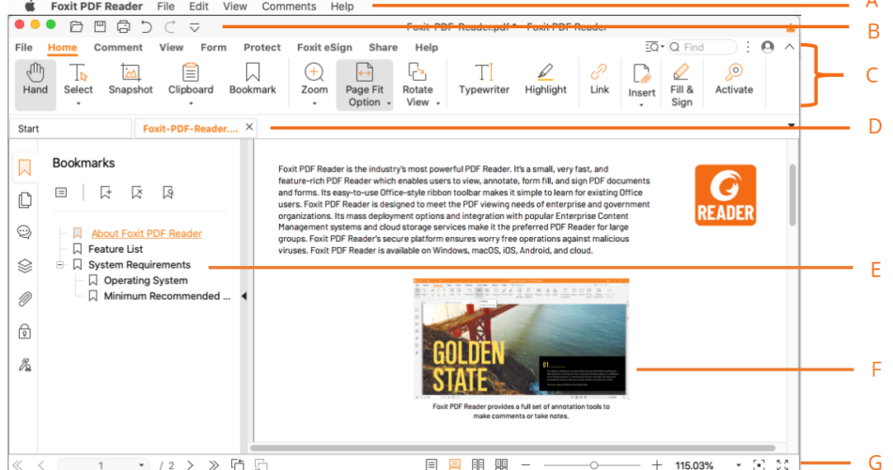
Task: Select the Hand tool
Action: tap(36, 85)
